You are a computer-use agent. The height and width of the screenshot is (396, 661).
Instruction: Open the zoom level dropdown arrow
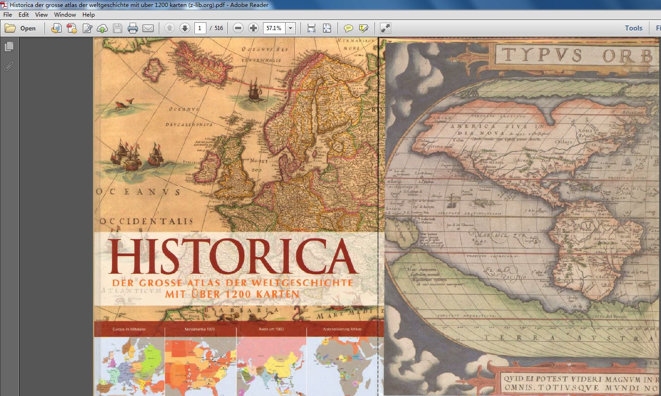tap(291, 28)
